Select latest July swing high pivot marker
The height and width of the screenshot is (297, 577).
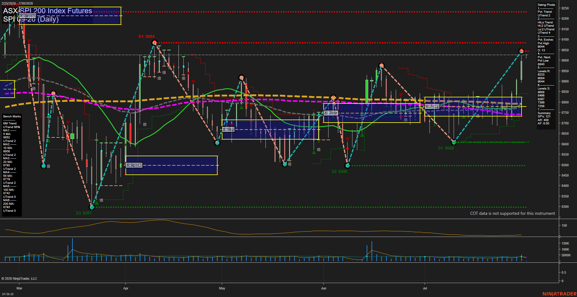pos(521,51)
